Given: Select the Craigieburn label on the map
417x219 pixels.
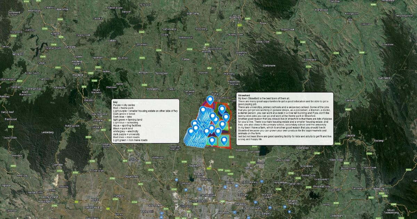Looking at the screenshot, I should (x=195, y=165).
